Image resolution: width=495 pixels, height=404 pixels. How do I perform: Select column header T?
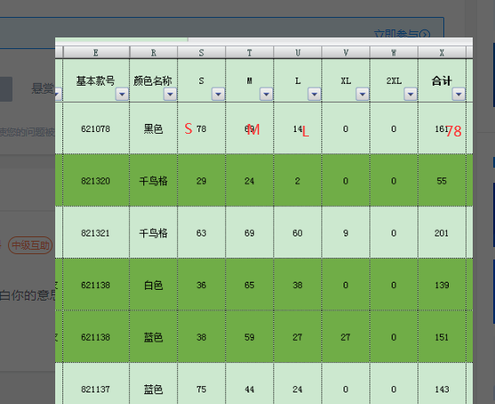coord(249,53)
